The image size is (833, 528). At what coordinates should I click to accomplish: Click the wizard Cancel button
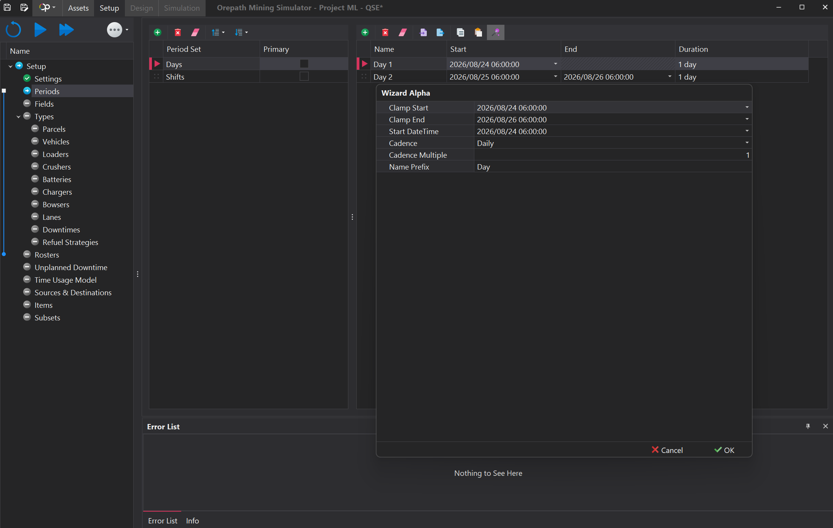[667, 450]
